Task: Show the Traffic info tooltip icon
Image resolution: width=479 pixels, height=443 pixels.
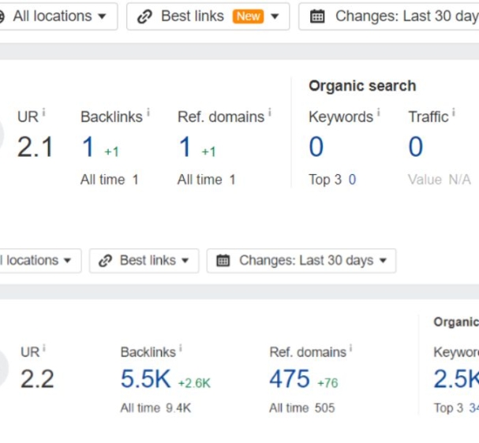Action: point(454,113)
